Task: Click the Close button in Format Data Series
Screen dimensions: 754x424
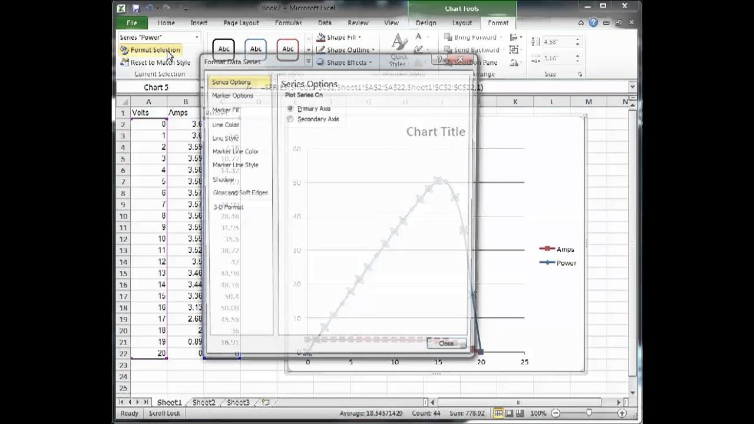Action: tap(447, 343)
